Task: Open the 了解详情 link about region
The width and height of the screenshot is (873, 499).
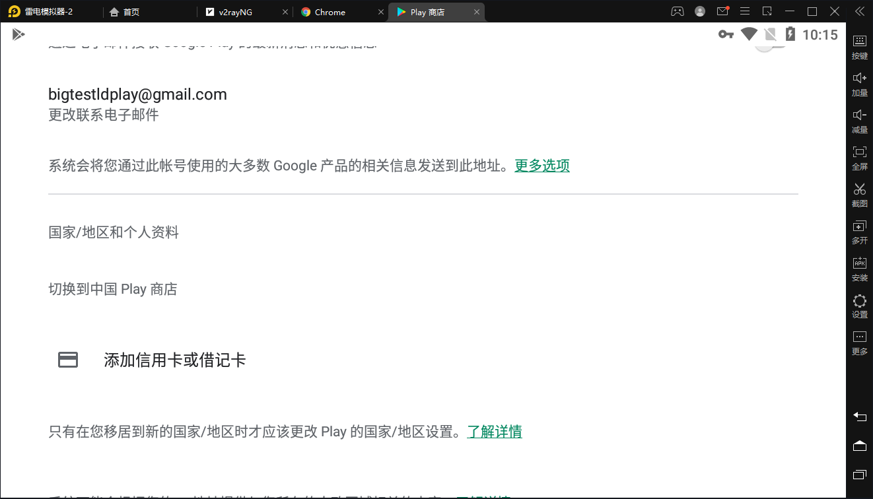Action: point(494,432)
